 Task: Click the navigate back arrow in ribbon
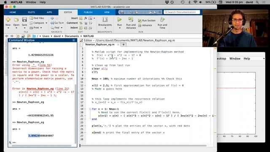pyautogui.click(x=52, y=18)
